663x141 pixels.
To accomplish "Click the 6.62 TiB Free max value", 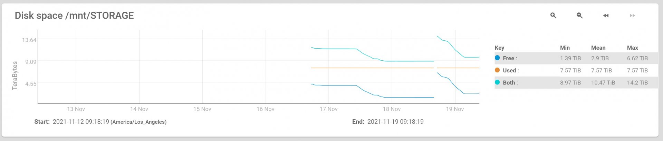I will click(637, 58).
